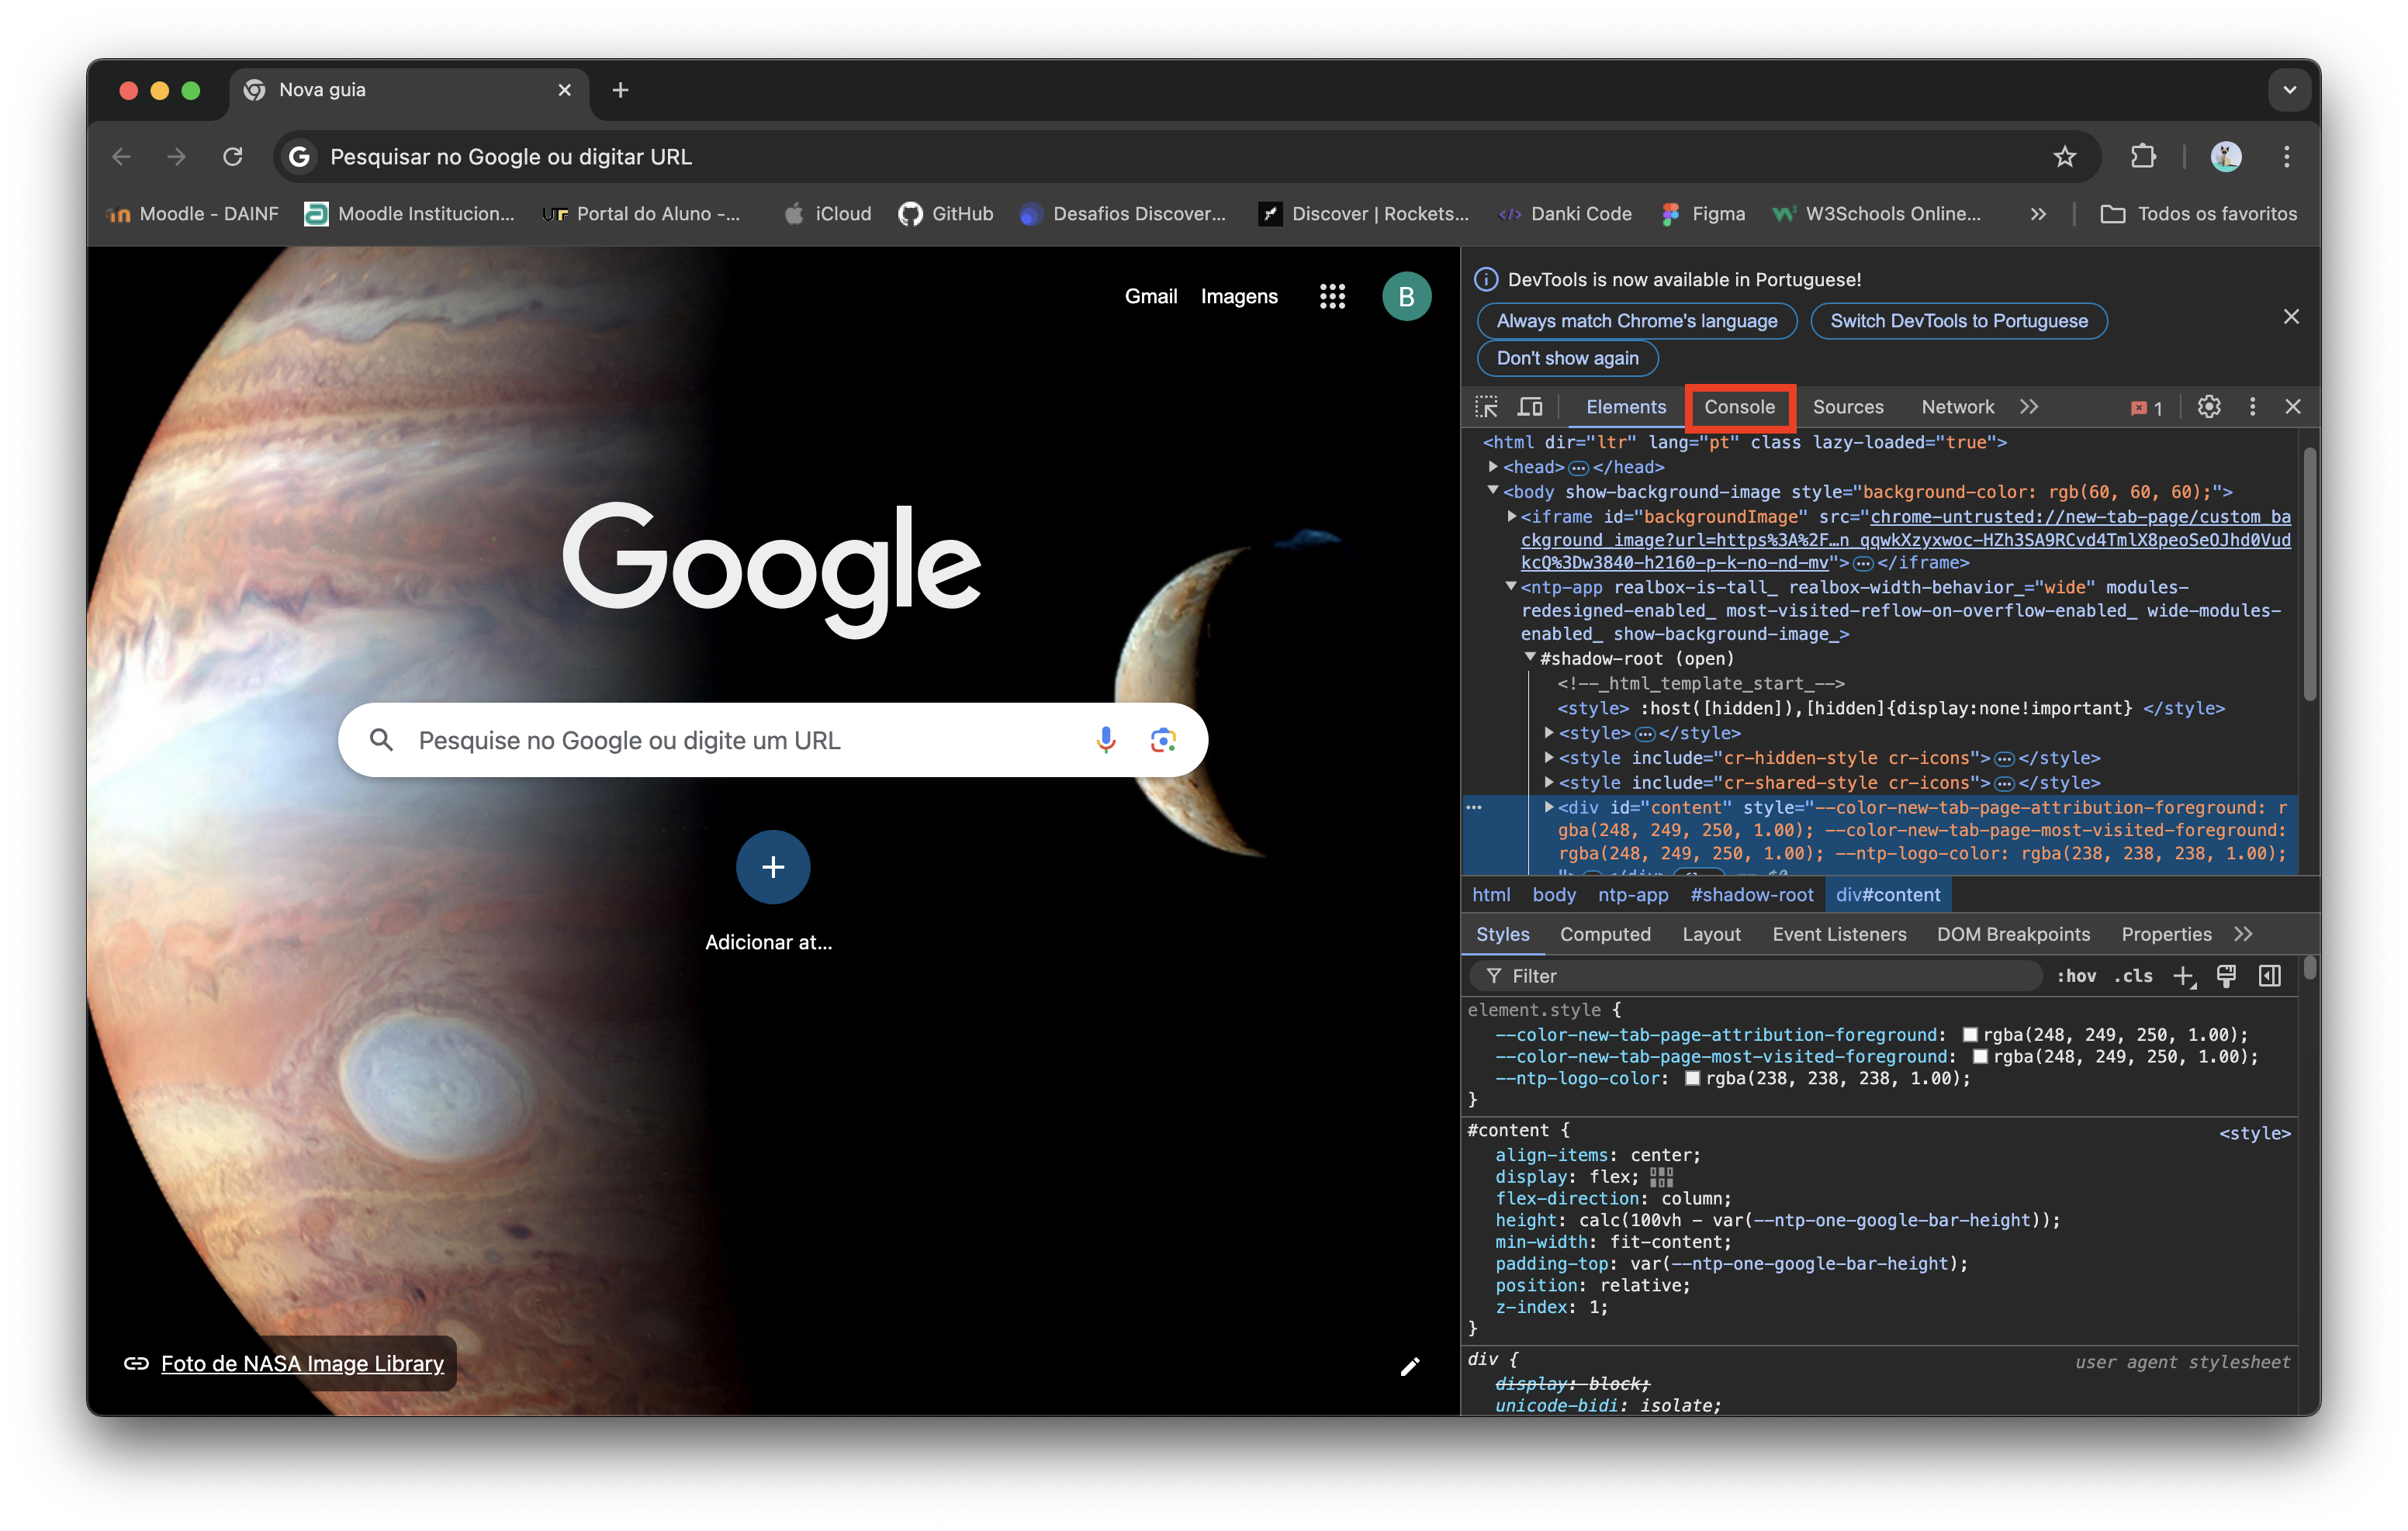This screenshot has height=1531, width=2408.
Task: Click the customize page pencil icon
Action: (x=1409, y=1366)
